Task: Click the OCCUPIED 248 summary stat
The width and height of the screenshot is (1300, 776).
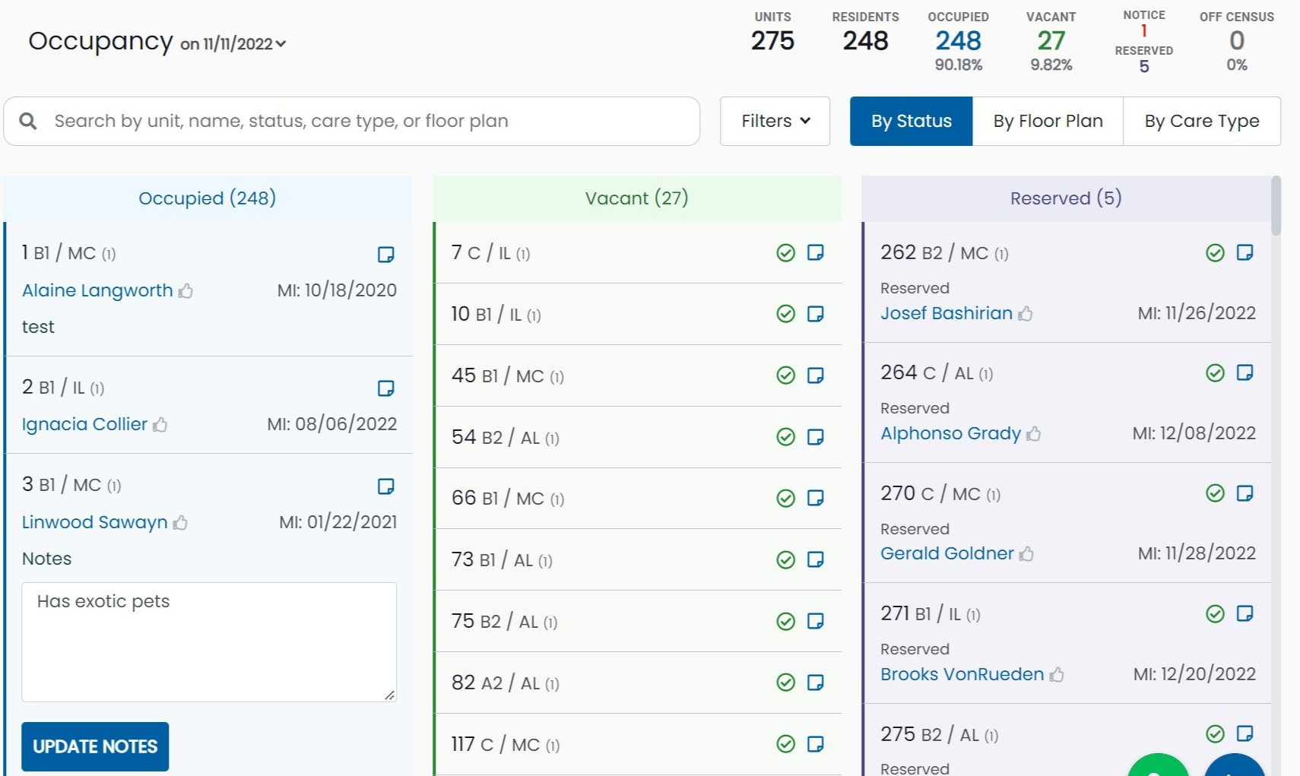Action: pyautogui.click(x=959, y=41)
